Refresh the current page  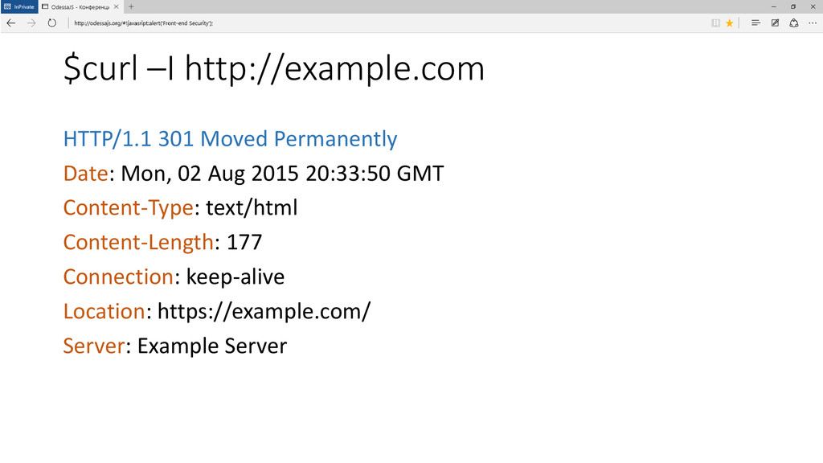51,23
